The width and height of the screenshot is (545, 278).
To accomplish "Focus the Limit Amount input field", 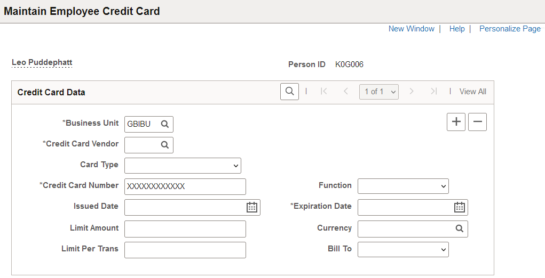I will coord(185,229).
